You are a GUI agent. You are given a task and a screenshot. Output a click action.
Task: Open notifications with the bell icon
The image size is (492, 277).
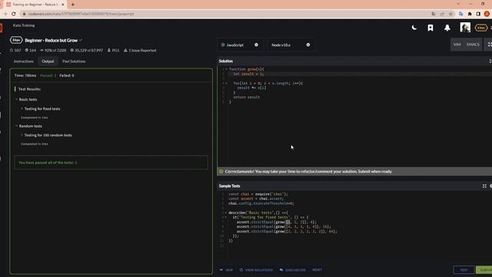tap(447, 28)
